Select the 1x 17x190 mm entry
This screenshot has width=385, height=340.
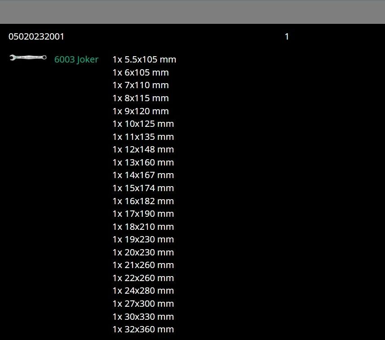pos(143,214)
